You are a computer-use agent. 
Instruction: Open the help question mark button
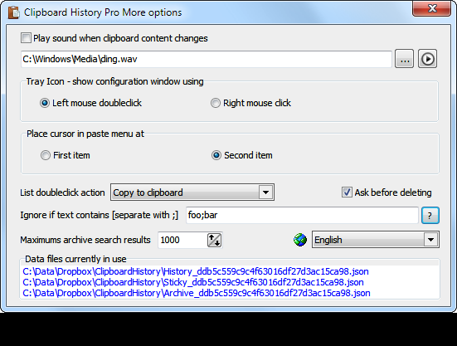[x=430, y=216]
